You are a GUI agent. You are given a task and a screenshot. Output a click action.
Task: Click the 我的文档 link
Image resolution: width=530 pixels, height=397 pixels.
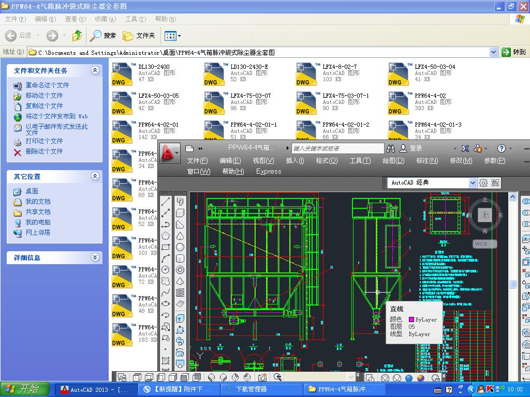click(x=38, y=202)
